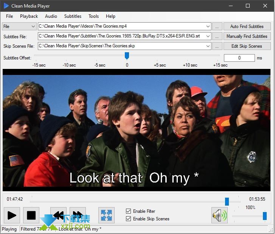Click the Edit Skip Scenes button
The height and width of the screenshot is (234, 275).
(247, 46)
